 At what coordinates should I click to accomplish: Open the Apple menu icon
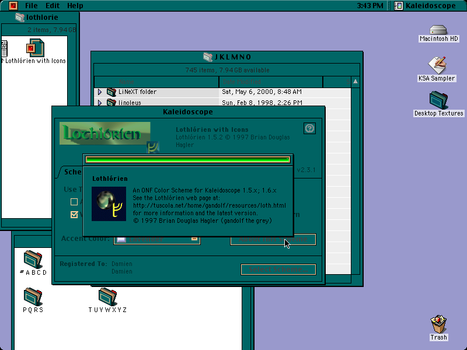[13, 5]
